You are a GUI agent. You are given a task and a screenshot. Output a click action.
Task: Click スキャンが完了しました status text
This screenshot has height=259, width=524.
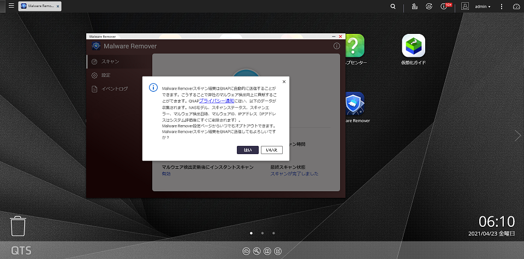294,174
